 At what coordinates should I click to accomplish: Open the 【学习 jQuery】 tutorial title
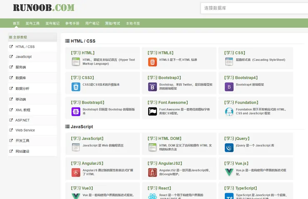tap(237, 139)
